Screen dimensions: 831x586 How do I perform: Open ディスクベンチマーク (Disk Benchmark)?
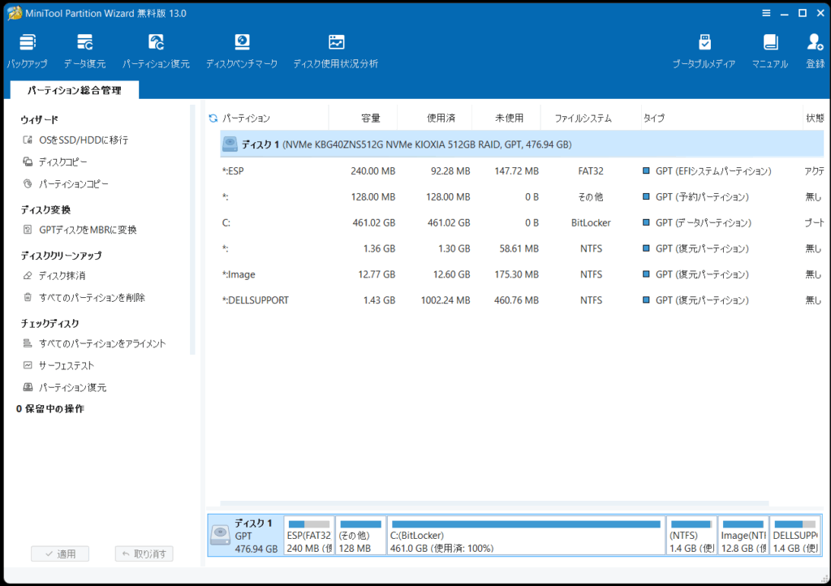241,50
